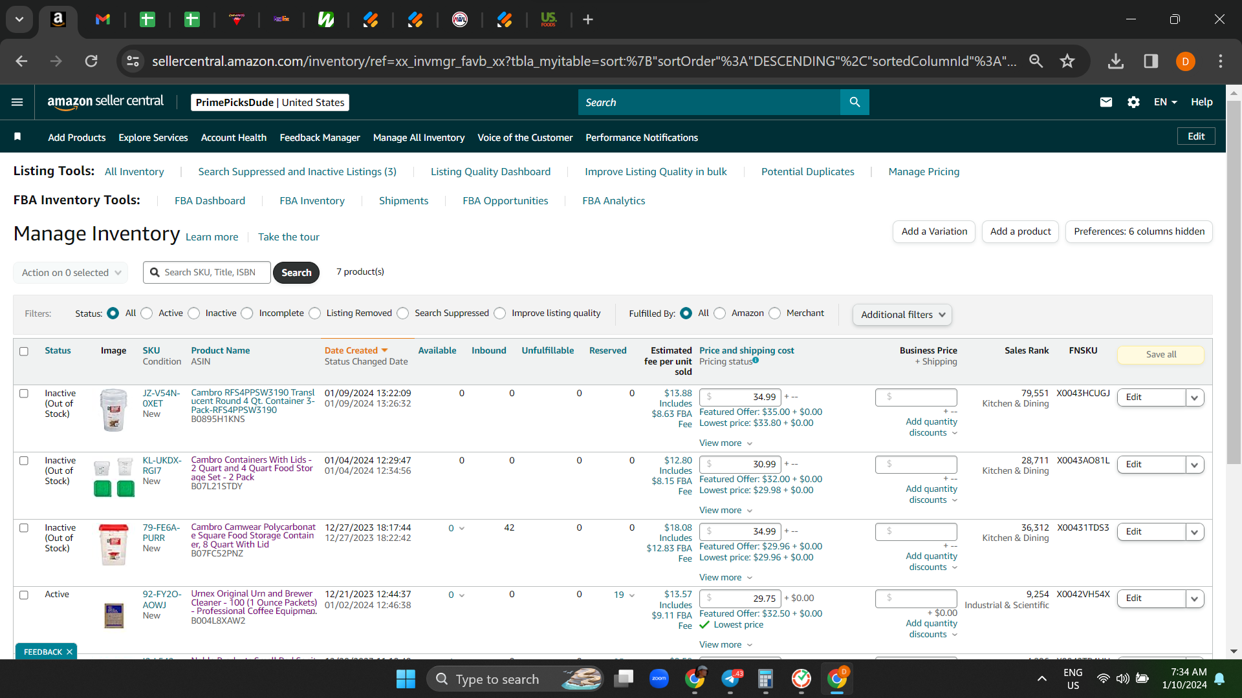Viewport: 1242px width, 698px height.
Task: Click the bookmark flag icon in navigation bar
Action: pyautogui.click(x=17, y=136)
